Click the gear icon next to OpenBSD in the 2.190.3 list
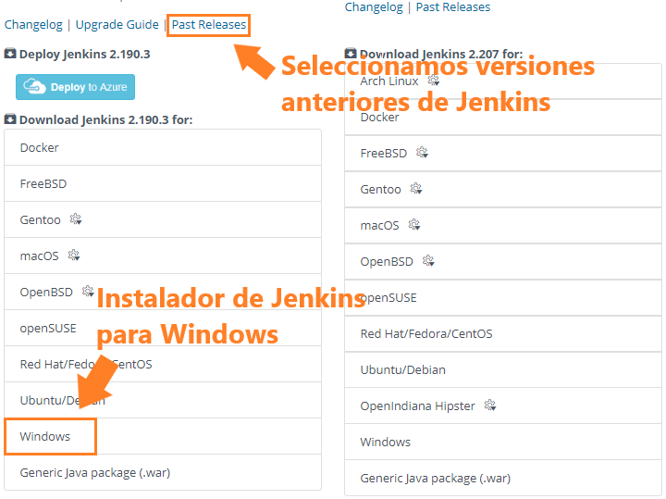 pos(87,291)
